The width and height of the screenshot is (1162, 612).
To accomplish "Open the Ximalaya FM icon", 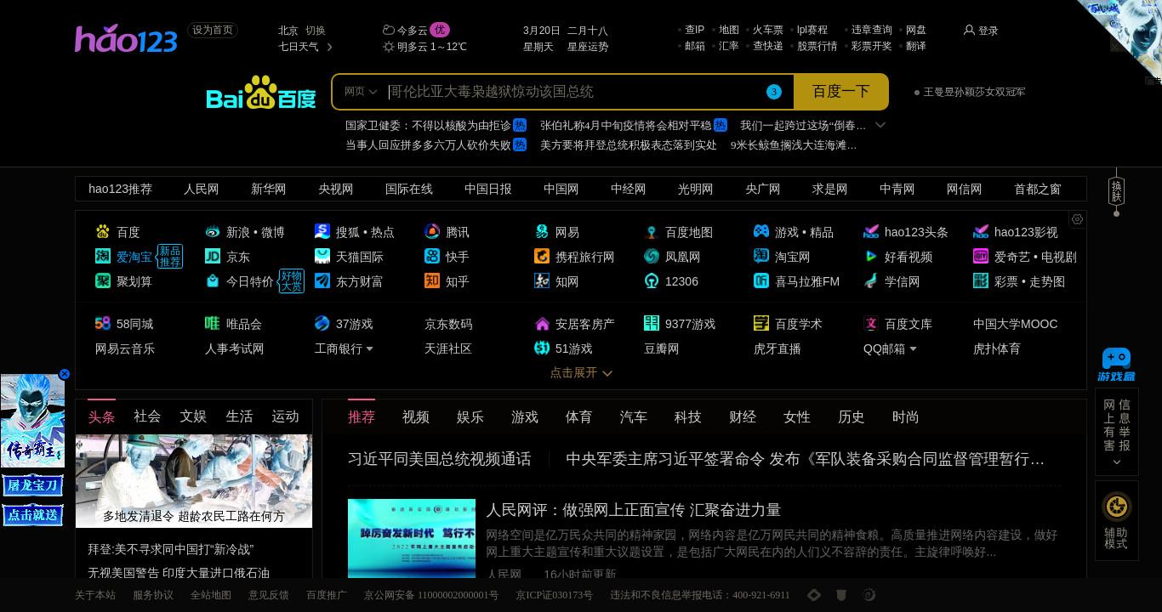I will [x=761, y=280].
